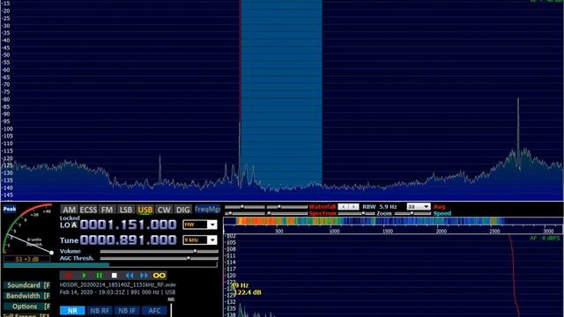Select ECSS demodulation mode
The width and height of the screenshot is (564, 317).
(x=88, y=210)
